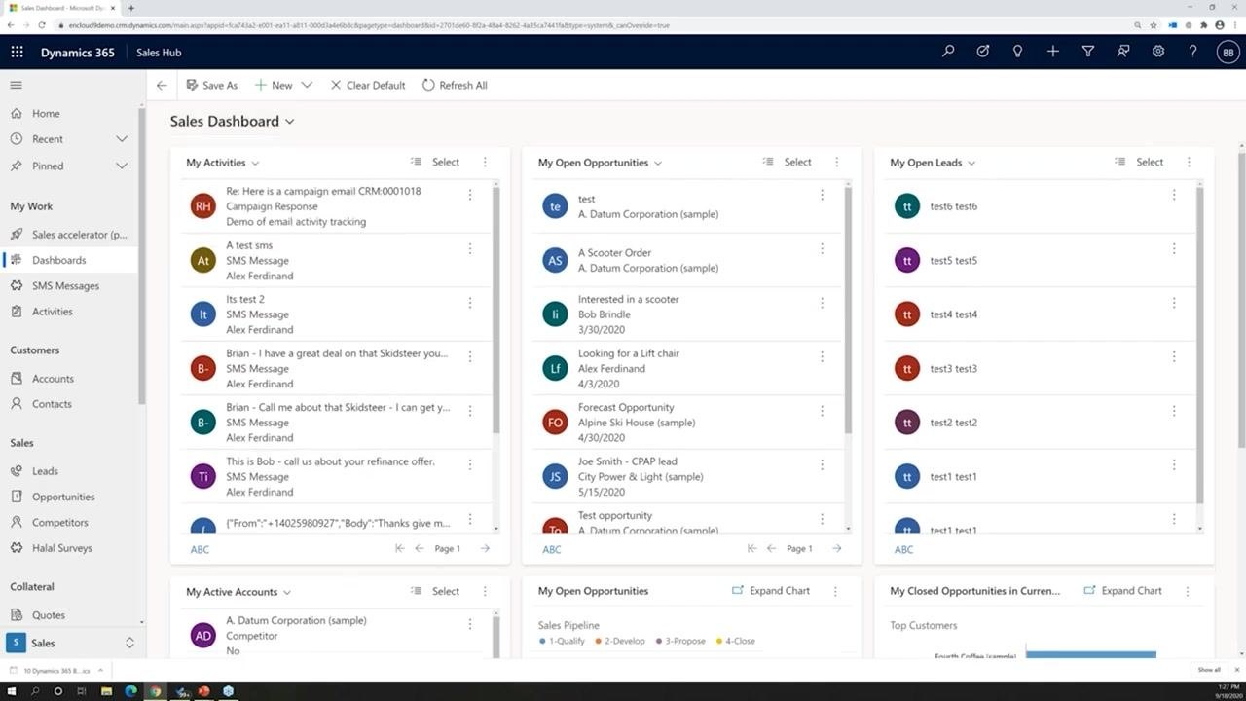The image size is (1246, 701).
Task: Open the settings gear icon
Action: [x=1158, y=52]
